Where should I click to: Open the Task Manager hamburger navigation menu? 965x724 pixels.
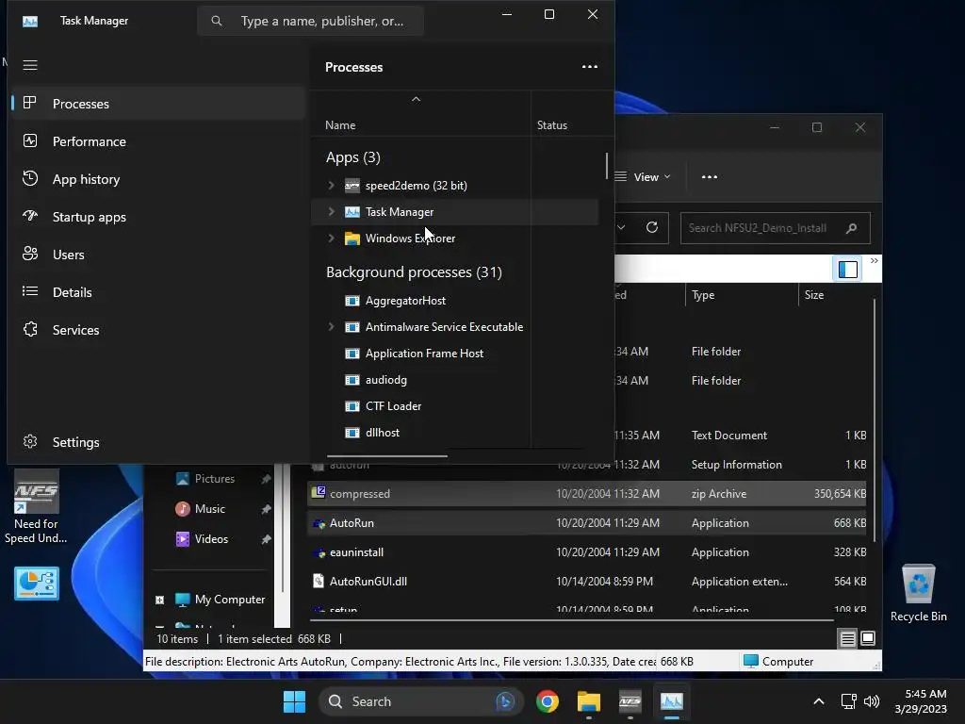pos(30,65)
